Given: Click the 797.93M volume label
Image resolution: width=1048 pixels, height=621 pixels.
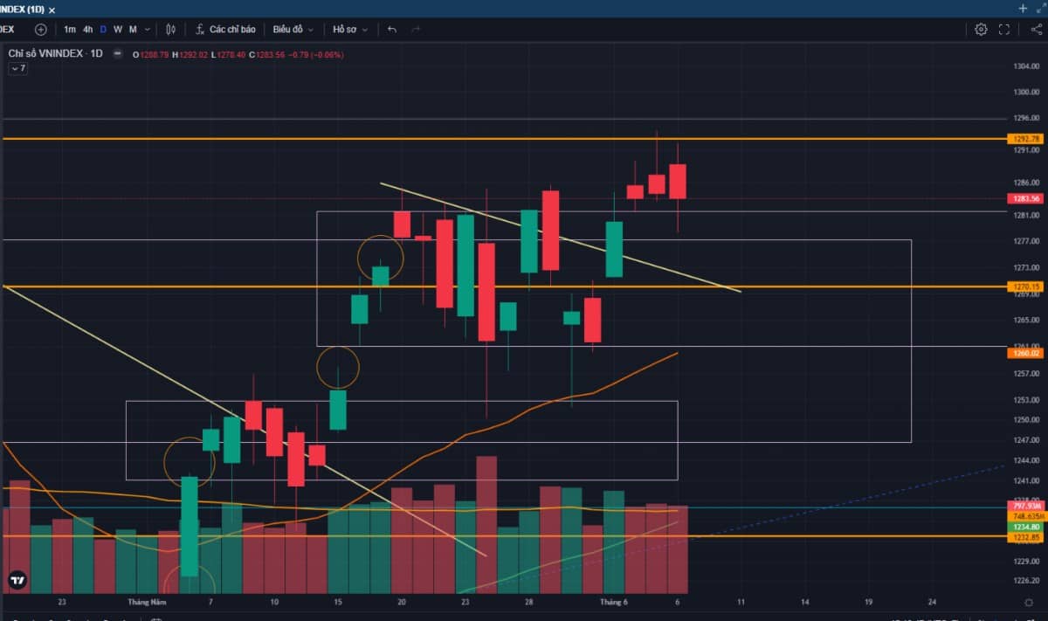Looking at the screenshot, I should point(1025,506).
